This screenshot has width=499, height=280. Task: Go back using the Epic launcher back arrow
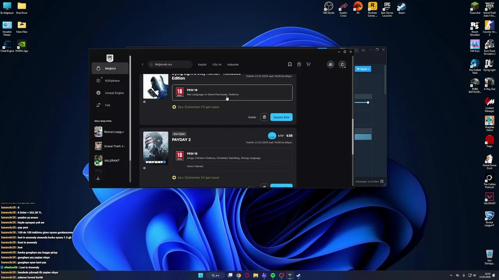pyautogui.click(x=143, y=65)
